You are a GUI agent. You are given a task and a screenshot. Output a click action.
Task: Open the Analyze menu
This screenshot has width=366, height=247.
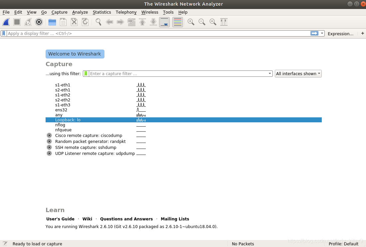point(80,12)
